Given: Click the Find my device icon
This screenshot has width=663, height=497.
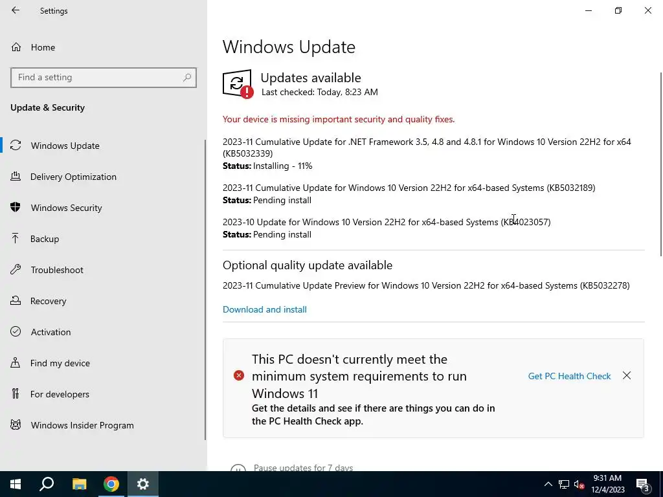Looking at the screenshot, I should tap(16, 362).
